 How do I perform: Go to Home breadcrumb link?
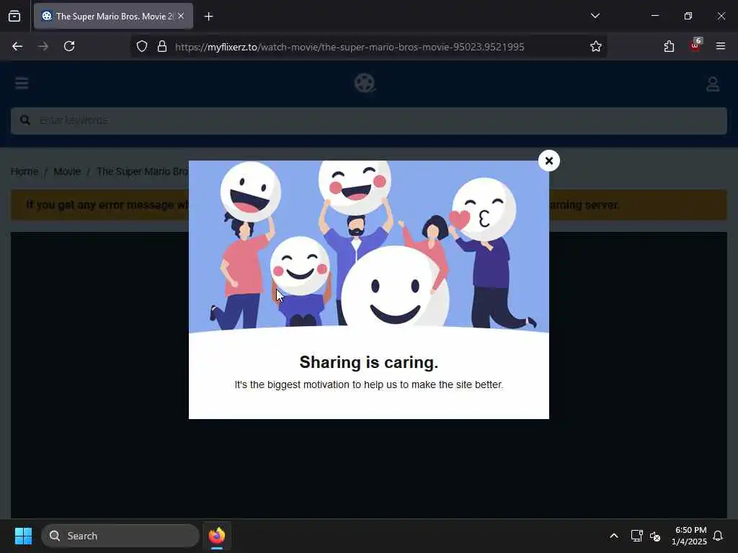pos(25,171)
